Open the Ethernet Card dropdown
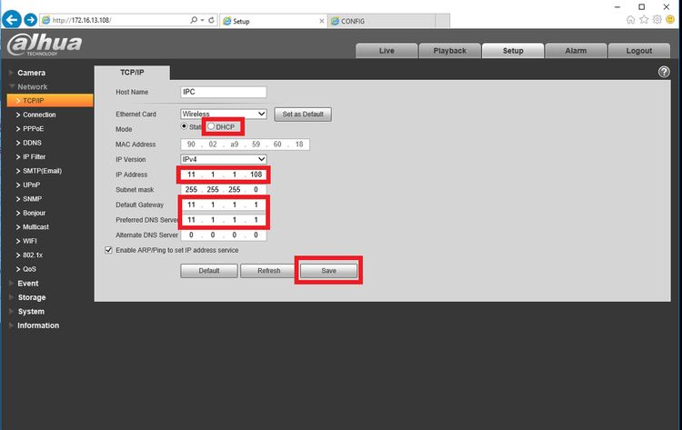This screenshot has width=682, height=430. click(x=224, y=114)
